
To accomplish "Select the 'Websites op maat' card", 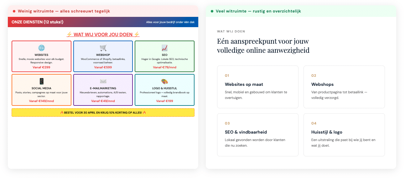I will pyautogui.click(x=257, y=87).
